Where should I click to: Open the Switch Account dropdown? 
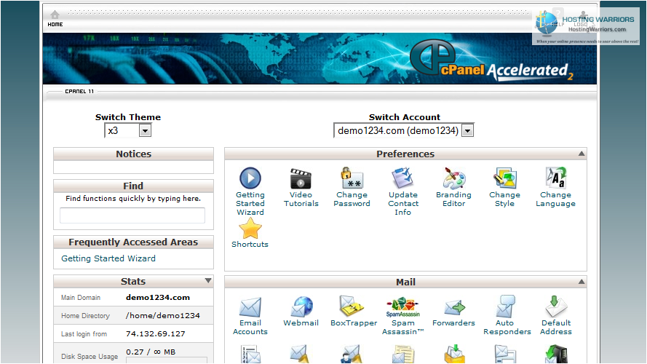tap(403, 131)
